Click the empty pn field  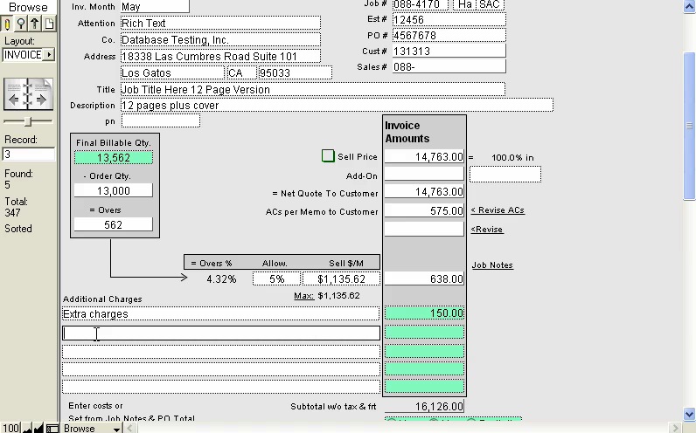pyautogui.click(x=161, y=120)
